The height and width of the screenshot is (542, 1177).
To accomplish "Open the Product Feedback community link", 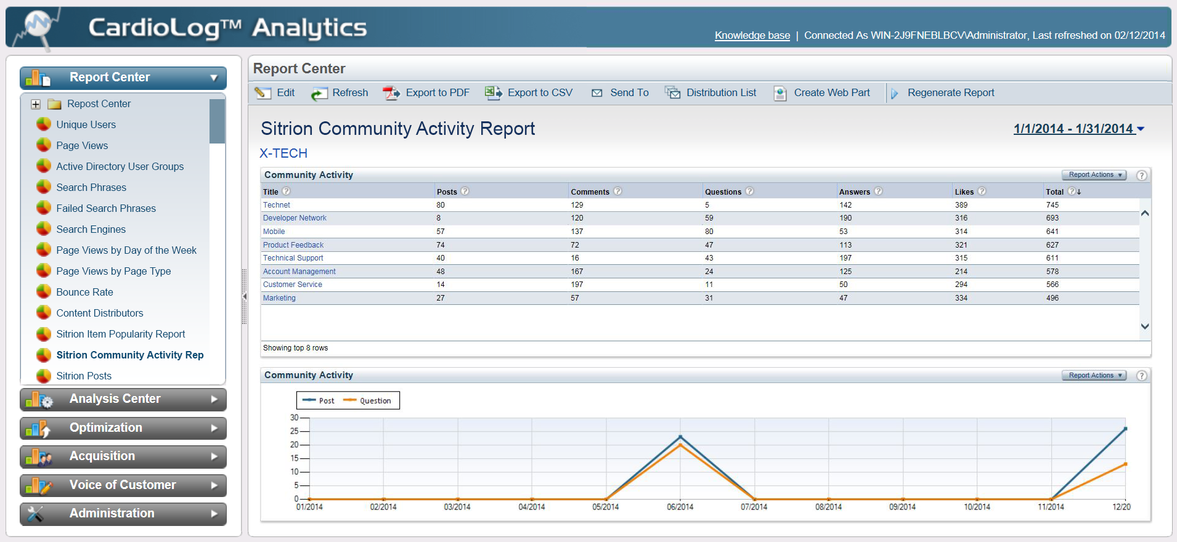I will point(293,245).
